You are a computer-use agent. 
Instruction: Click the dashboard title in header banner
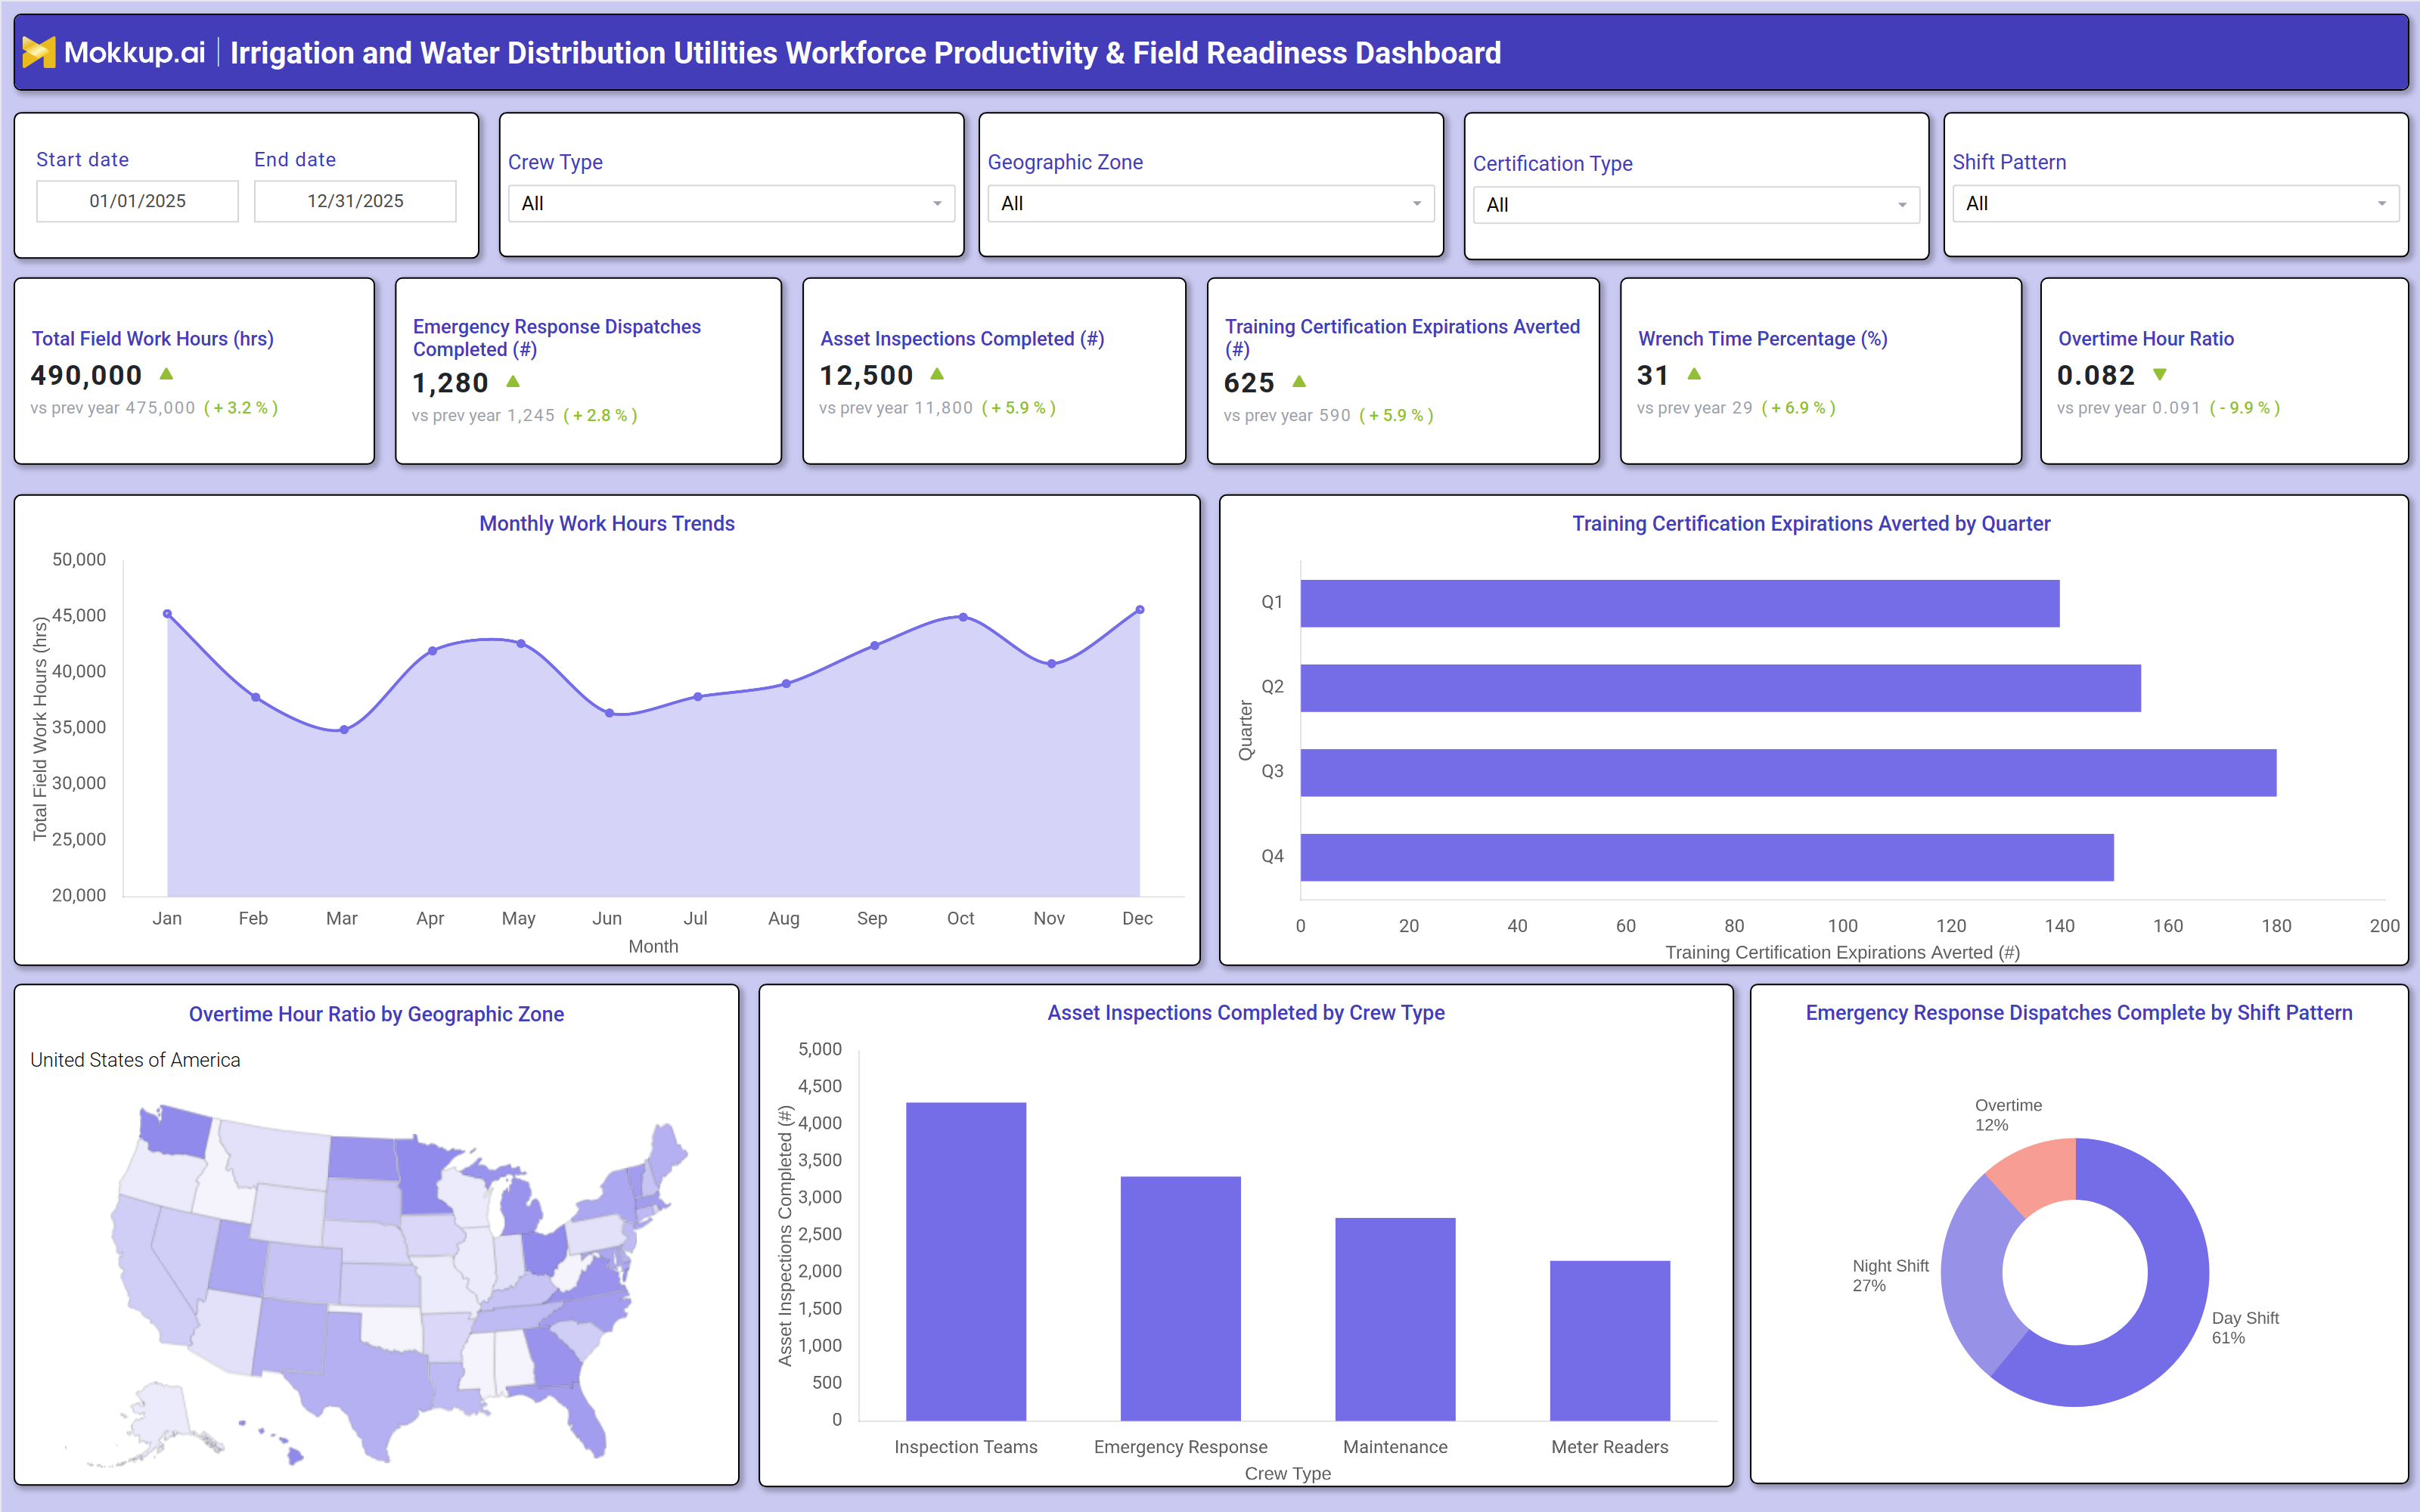(x=866, y=53)
